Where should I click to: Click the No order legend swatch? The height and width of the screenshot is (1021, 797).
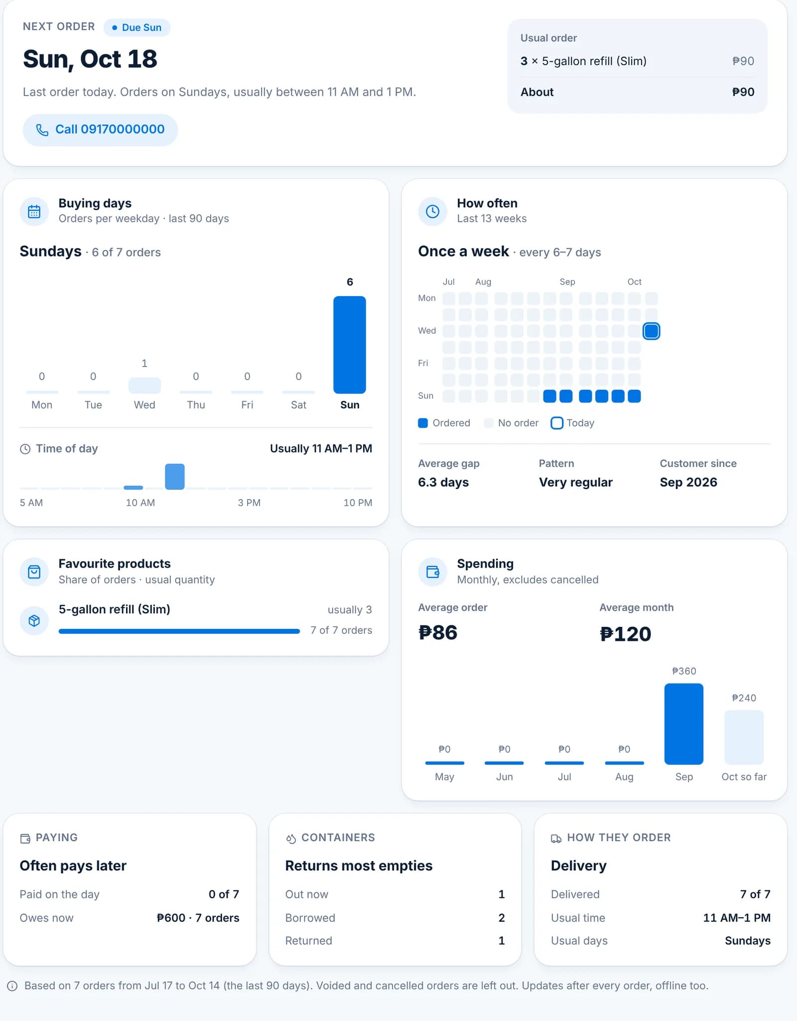(x=489, y=423)
